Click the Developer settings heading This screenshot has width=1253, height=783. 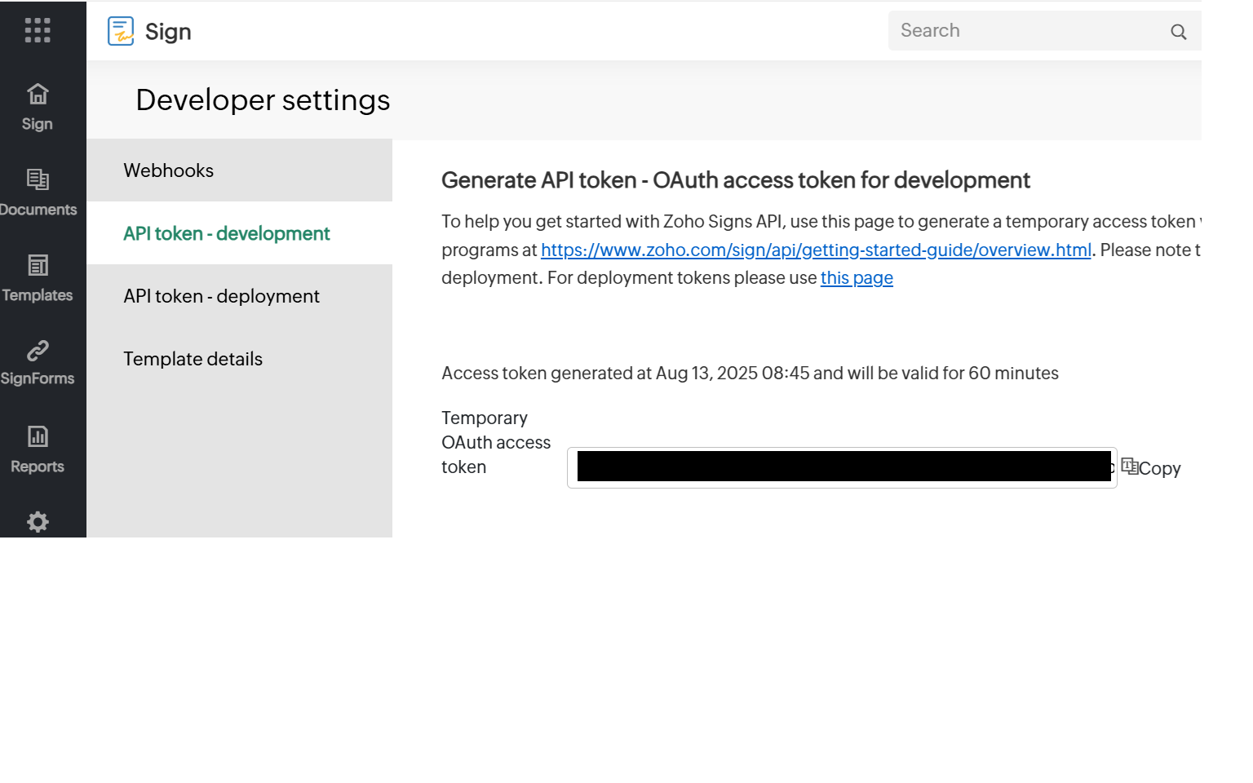click(263, 100)
